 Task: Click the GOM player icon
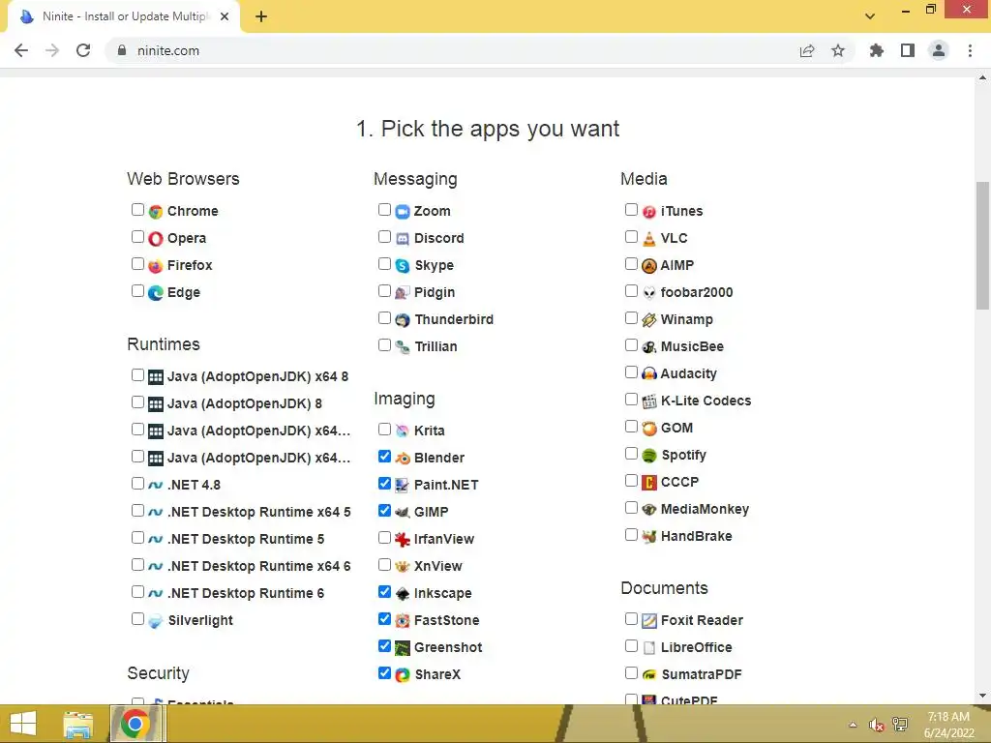(x=649, y=429)
